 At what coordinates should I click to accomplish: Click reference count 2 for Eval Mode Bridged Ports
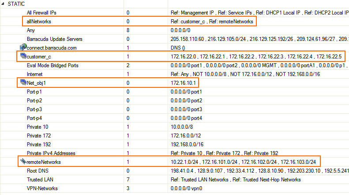click(128, 65)
